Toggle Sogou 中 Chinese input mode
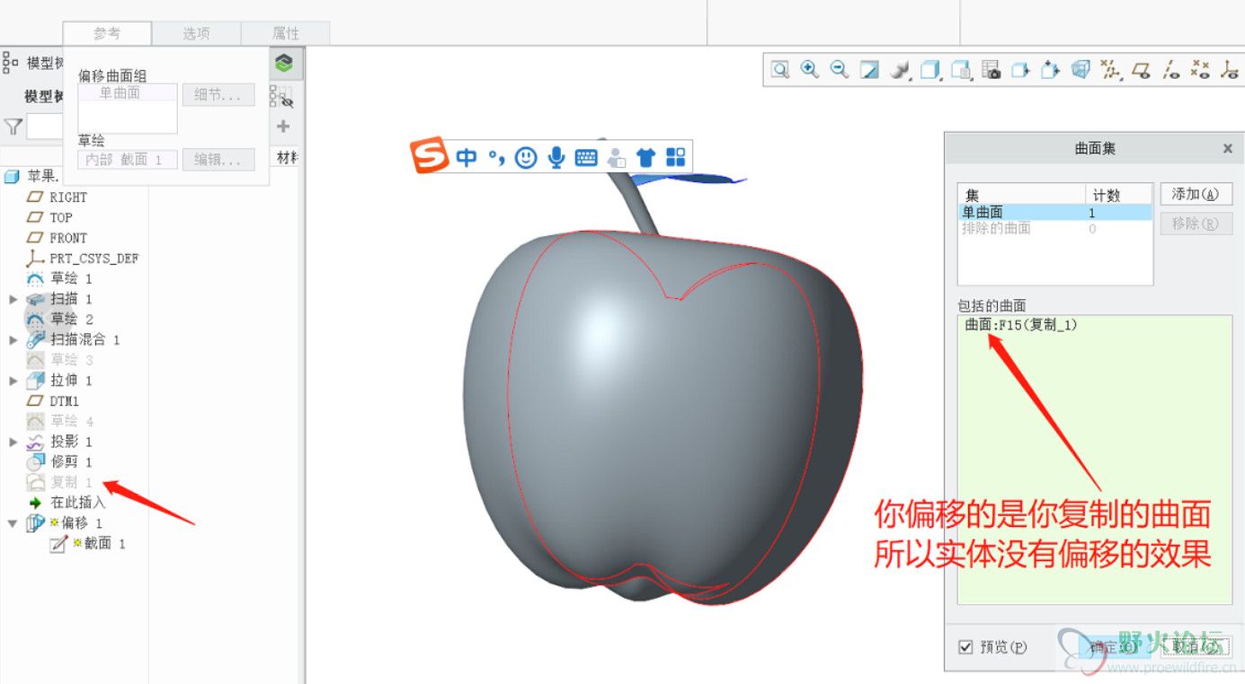Viewport: 1245px width, 684px height. pyautogui.click(x=466, y=158)
